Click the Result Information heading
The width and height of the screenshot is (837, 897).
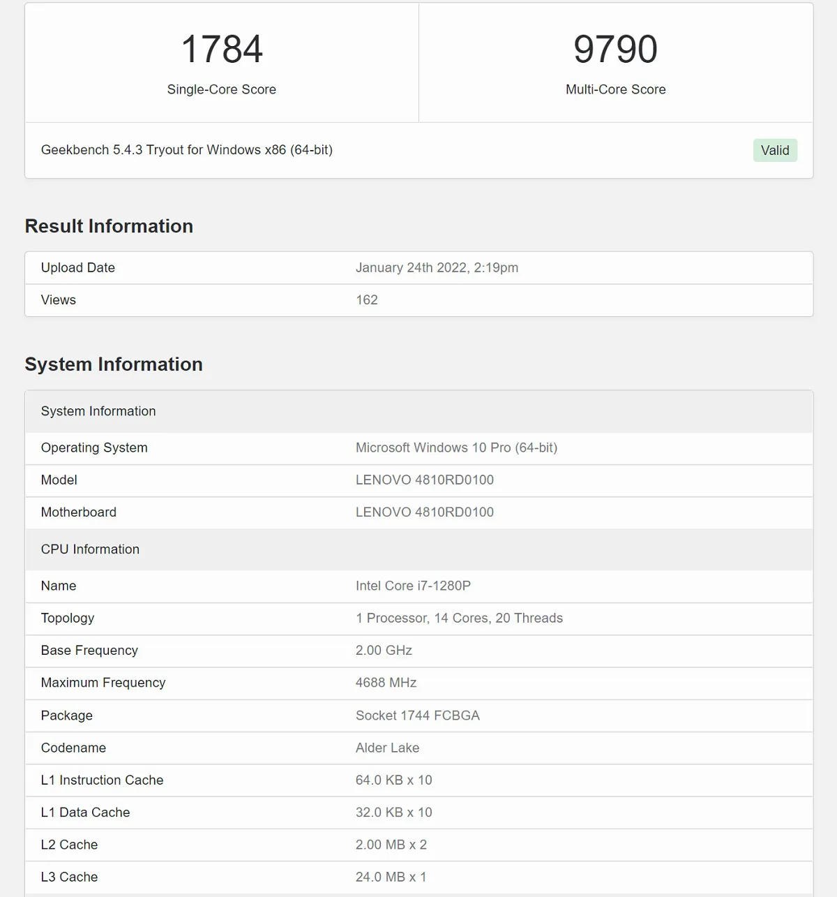tap(109, 226)
